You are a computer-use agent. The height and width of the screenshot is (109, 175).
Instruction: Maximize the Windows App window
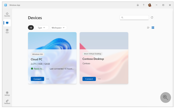[x=163, y=5]
